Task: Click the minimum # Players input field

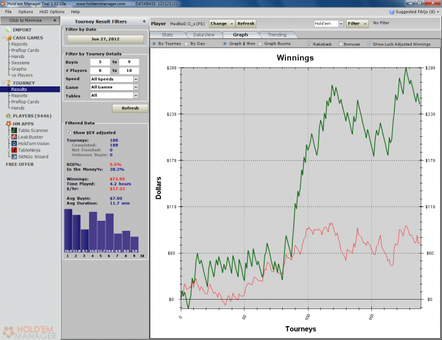Action: 100,71
